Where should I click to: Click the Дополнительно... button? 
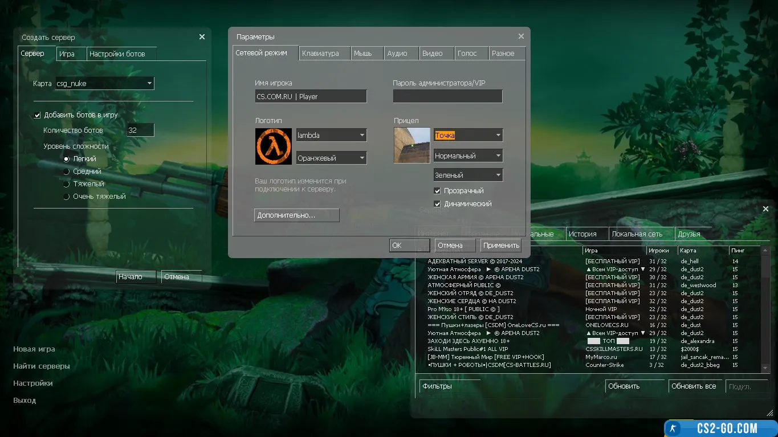(x=296, y=215)
